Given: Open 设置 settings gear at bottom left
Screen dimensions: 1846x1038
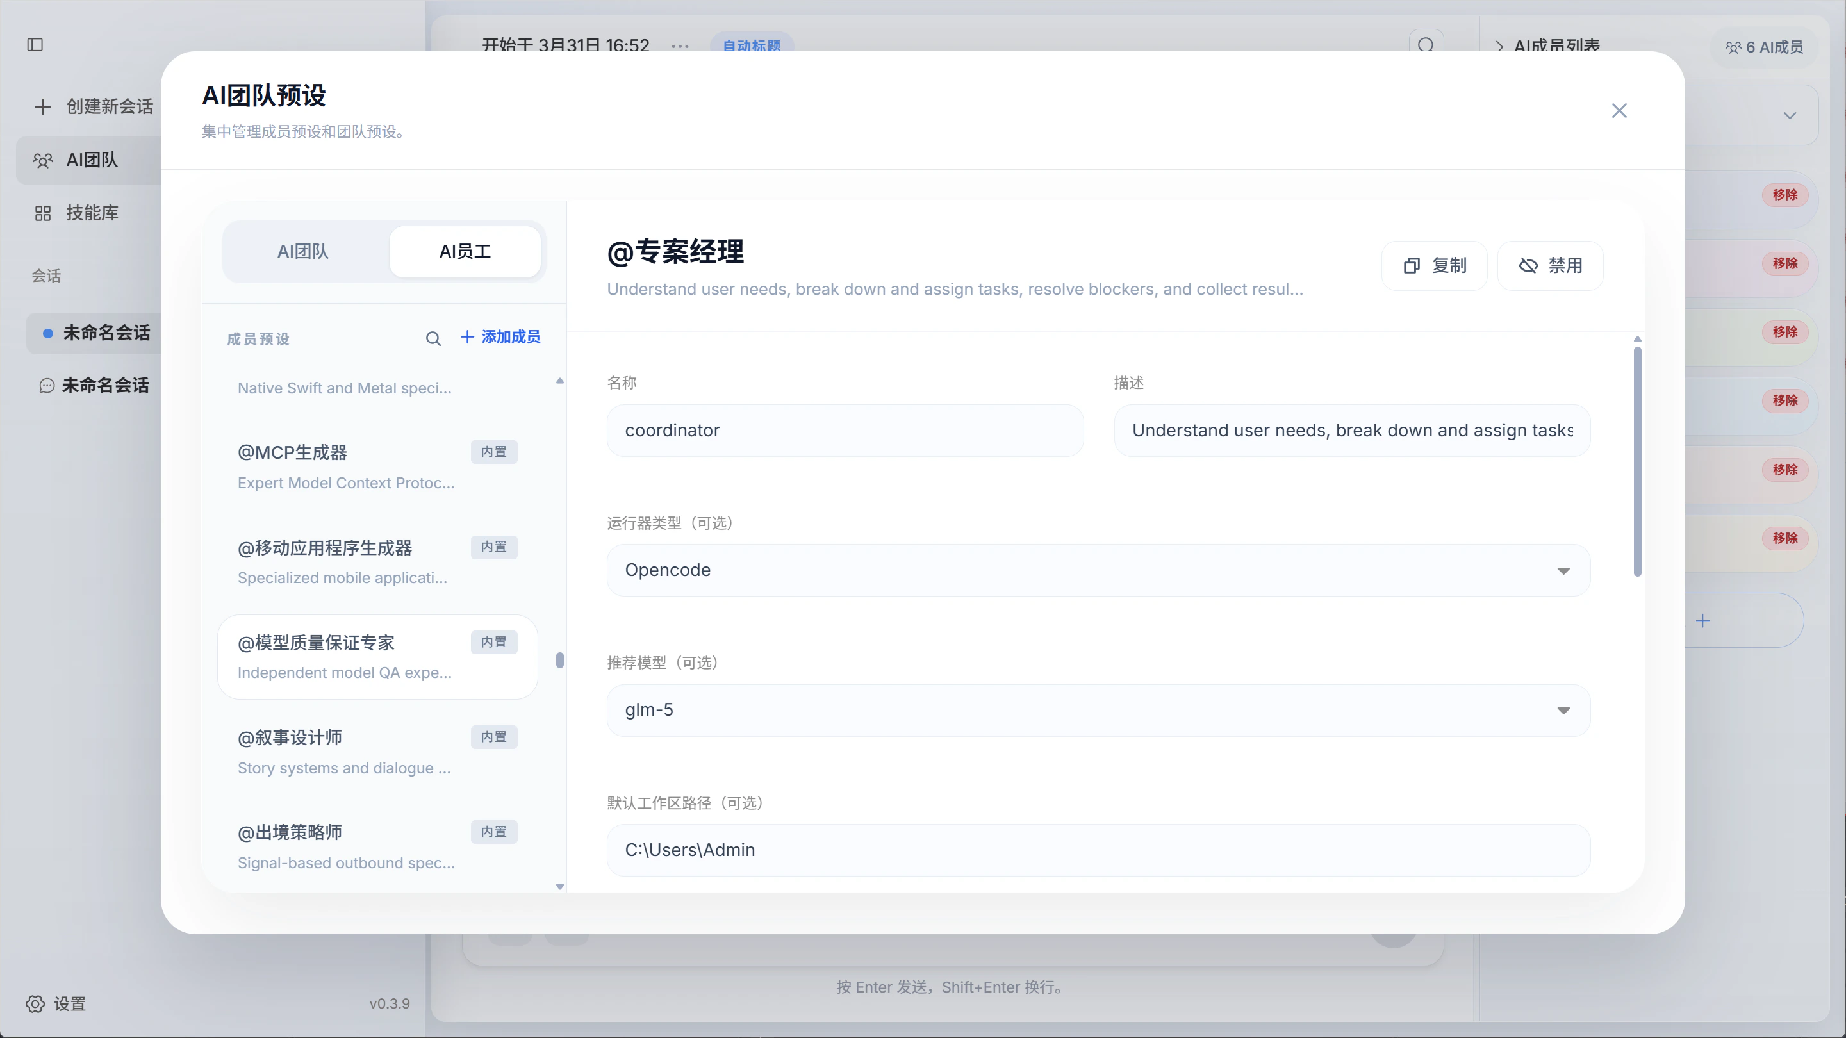Looking at the screenshot, I should click(35, 1003).
